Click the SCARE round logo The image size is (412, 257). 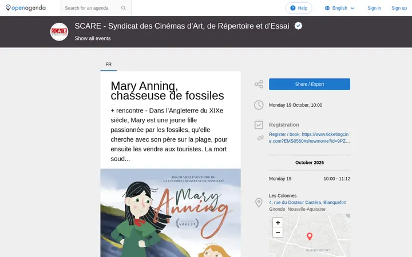(x=59, y=32)
